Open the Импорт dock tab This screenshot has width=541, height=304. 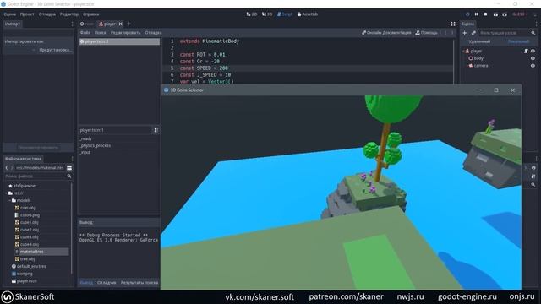13,24
